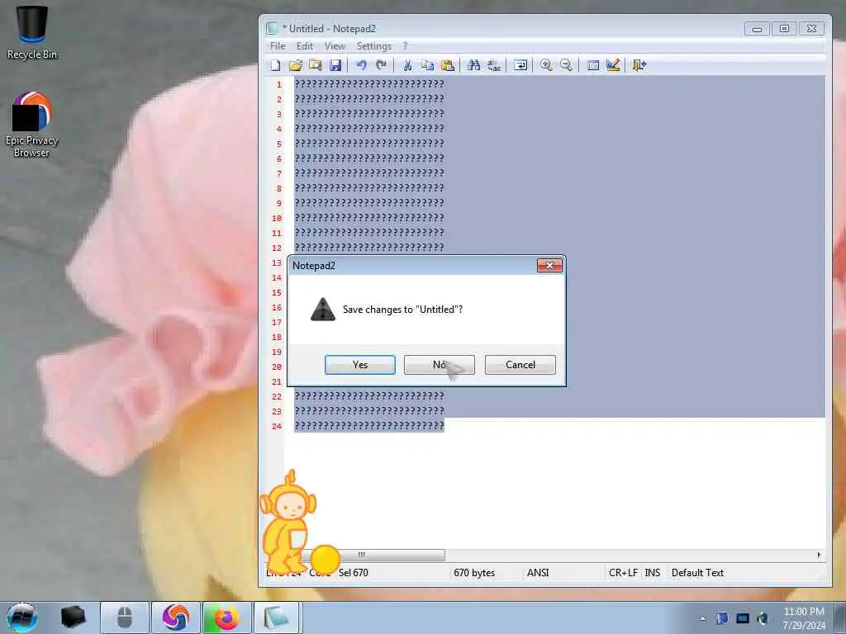
Task: Click the Select scheme toolbar icon
Action: tap(593, 65)
